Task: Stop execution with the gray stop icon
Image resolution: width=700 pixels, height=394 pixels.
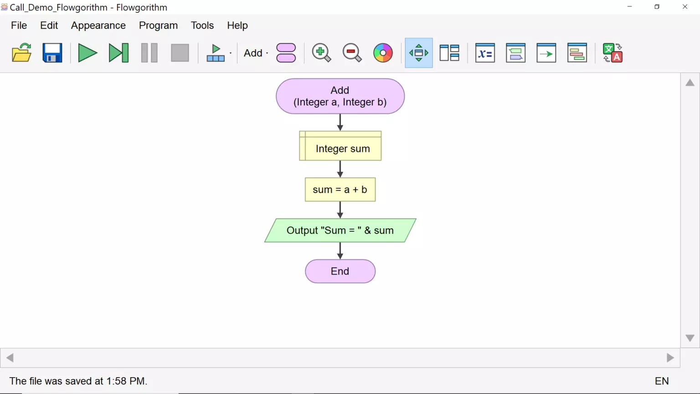Action: (x=180, y=53)
